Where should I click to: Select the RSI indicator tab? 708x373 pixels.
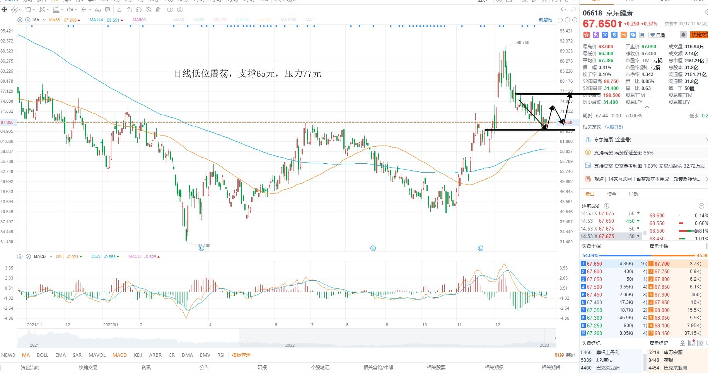click(x=221, y=355)
